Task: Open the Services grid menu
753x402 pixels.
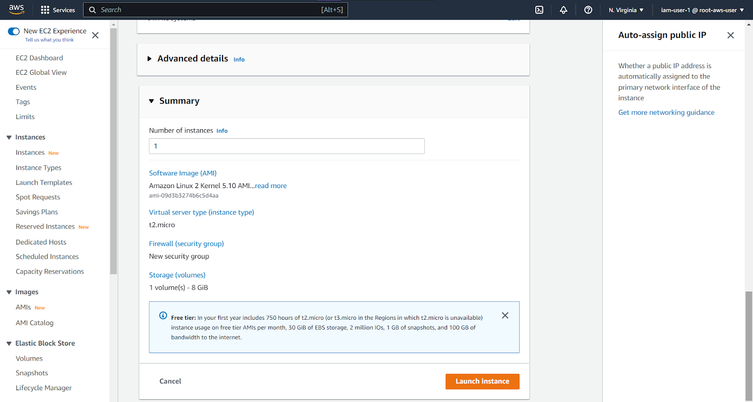Action: pos(58,10)
